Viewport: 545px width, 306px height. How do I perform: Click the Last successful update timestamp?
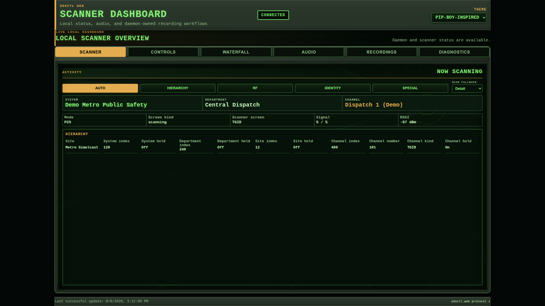coord(101,301)
